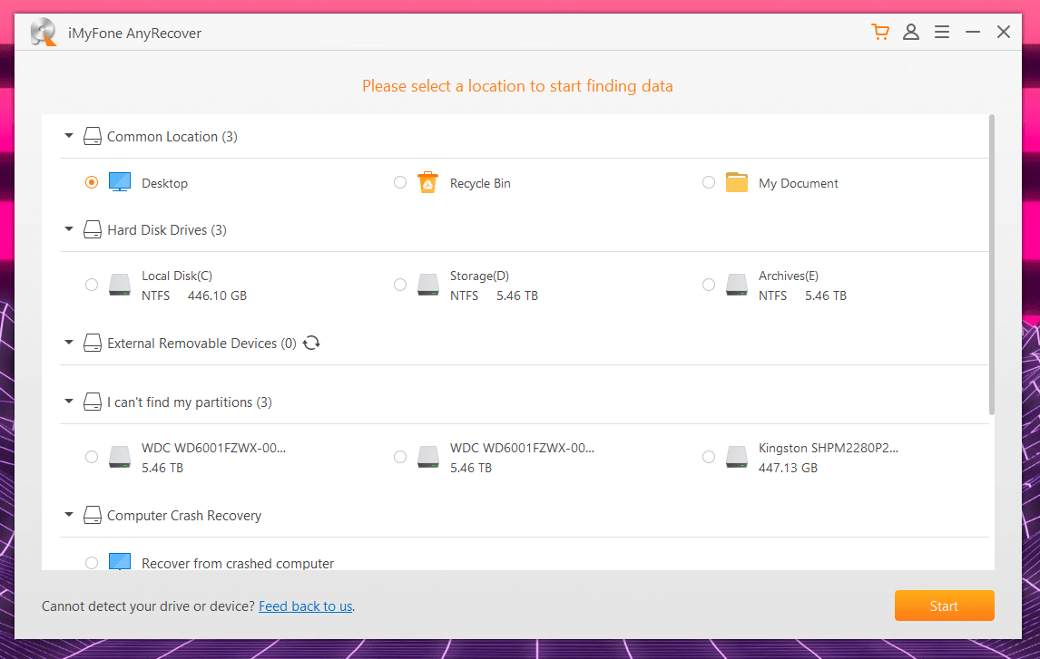Viewport: 1040px width, 659px height.
Task: Select the Desktop radio button
Action: pos(92,182)
